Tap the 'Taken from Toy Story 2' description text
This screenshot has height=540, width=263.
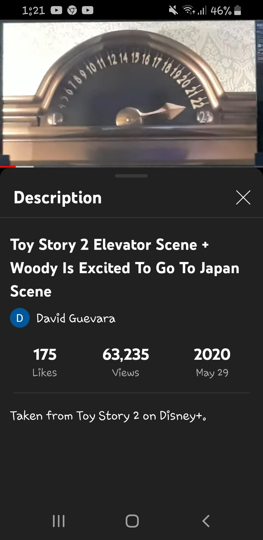coord(108,416)
